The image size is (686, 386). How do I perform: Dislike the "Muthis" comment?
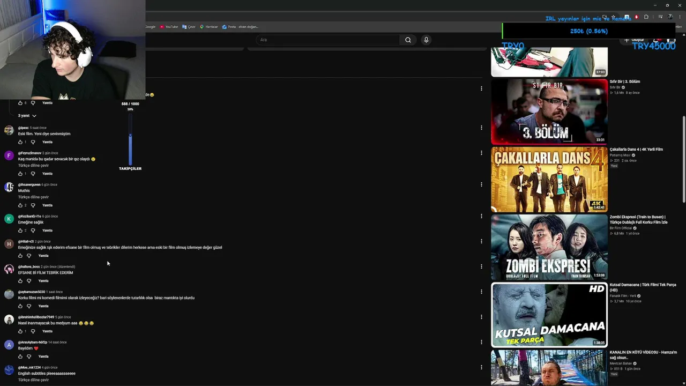(33, 205)
